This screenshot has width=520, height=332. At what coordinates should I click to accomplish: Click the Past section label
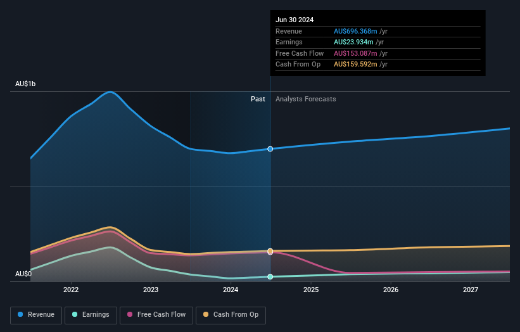(258, 99)
